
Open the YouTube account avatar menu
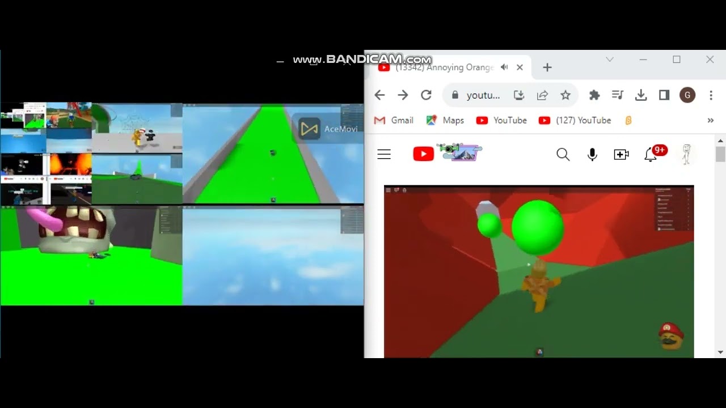tap(686, 154)
